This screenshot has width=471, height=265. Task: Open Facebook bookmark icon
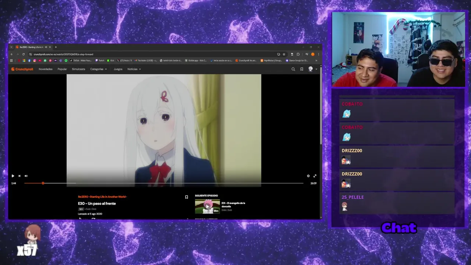pos(29,60)
